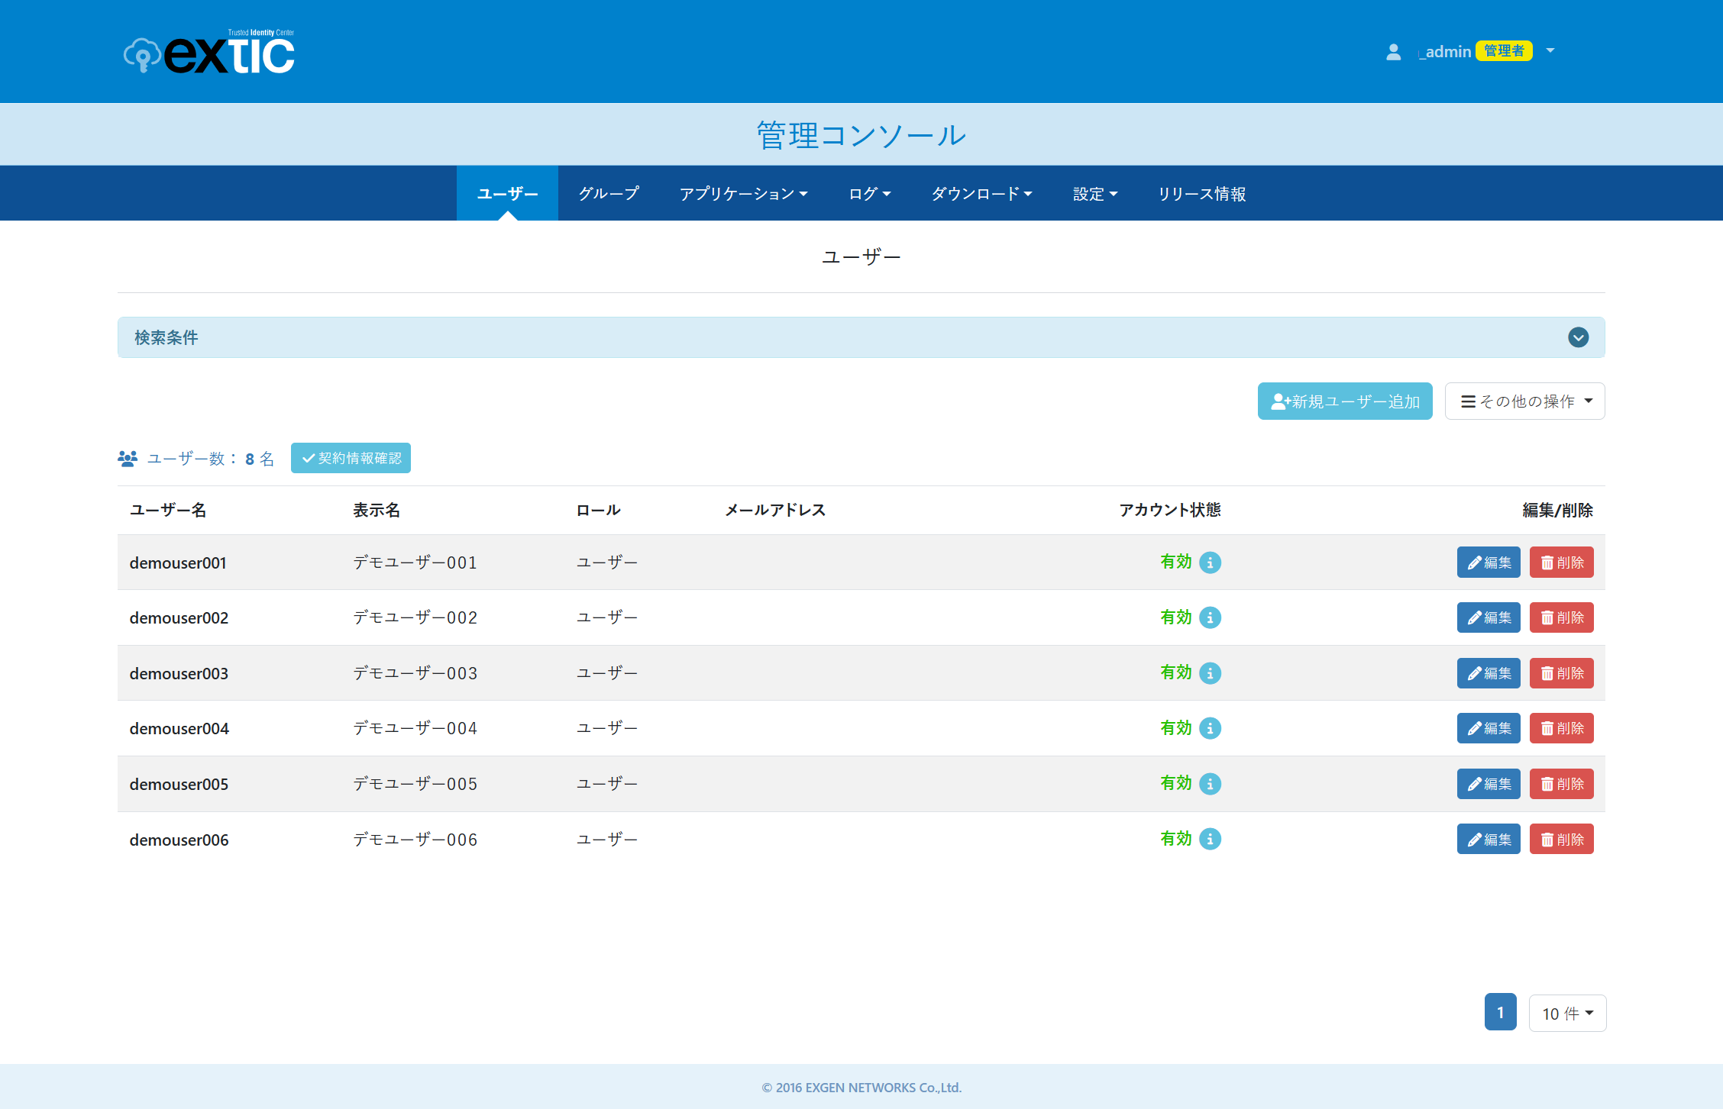Viewport: 1723px width, 1109px height.
Task: Click the admin user profile icon
Action: (x=1393, y=51)
